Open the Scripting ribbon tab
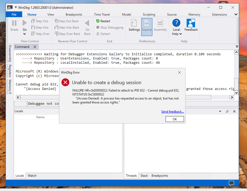Image resolution: width=247 pixels, height=191 pixels. (x=149, y=14)
